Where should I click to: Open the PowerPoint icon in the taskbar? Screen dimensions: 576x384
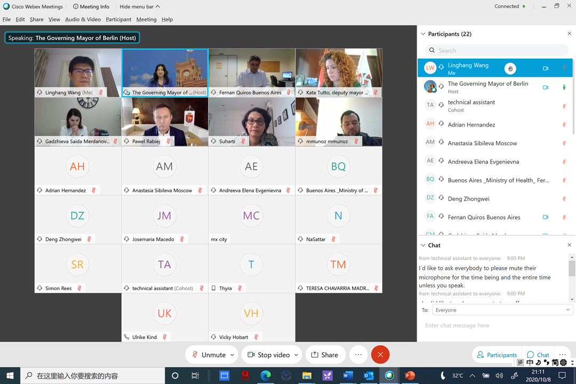coord(410,375)
